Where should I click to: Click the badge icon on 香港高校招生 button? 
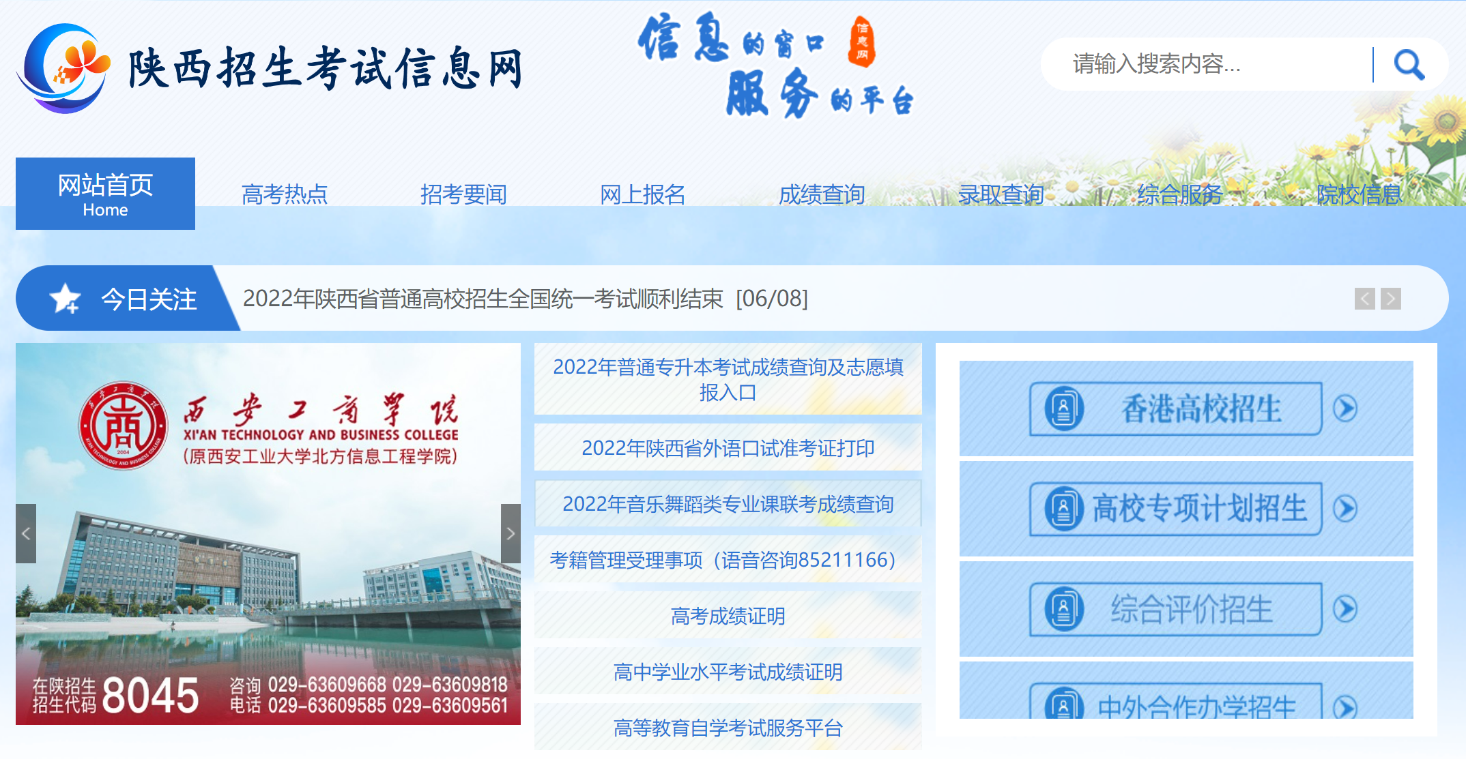pyautogui.click(x=1063, y=408)
